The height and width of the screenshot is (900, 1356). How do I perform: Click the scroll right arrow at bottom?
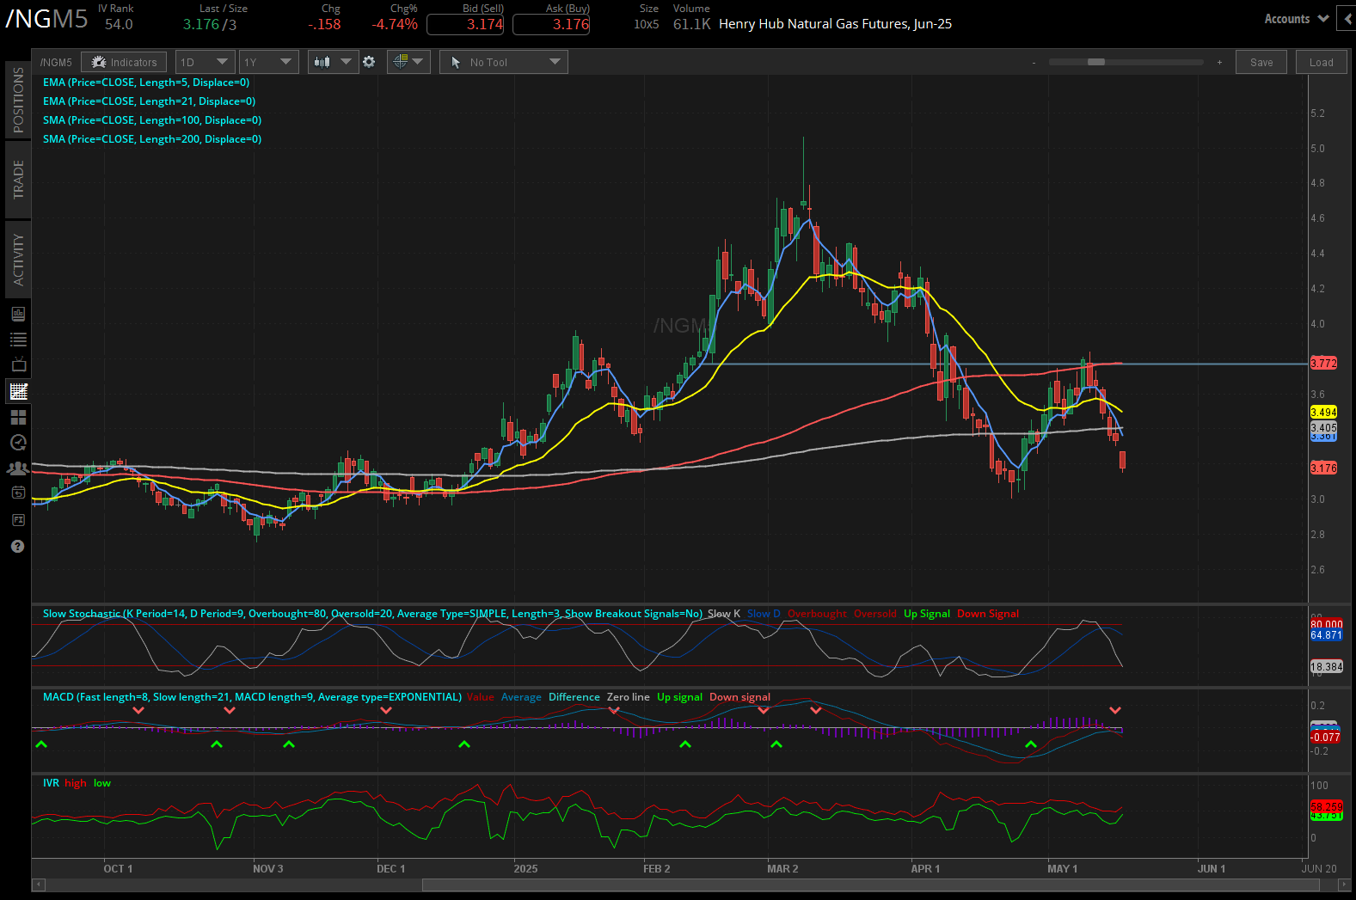pos(1345,885)
